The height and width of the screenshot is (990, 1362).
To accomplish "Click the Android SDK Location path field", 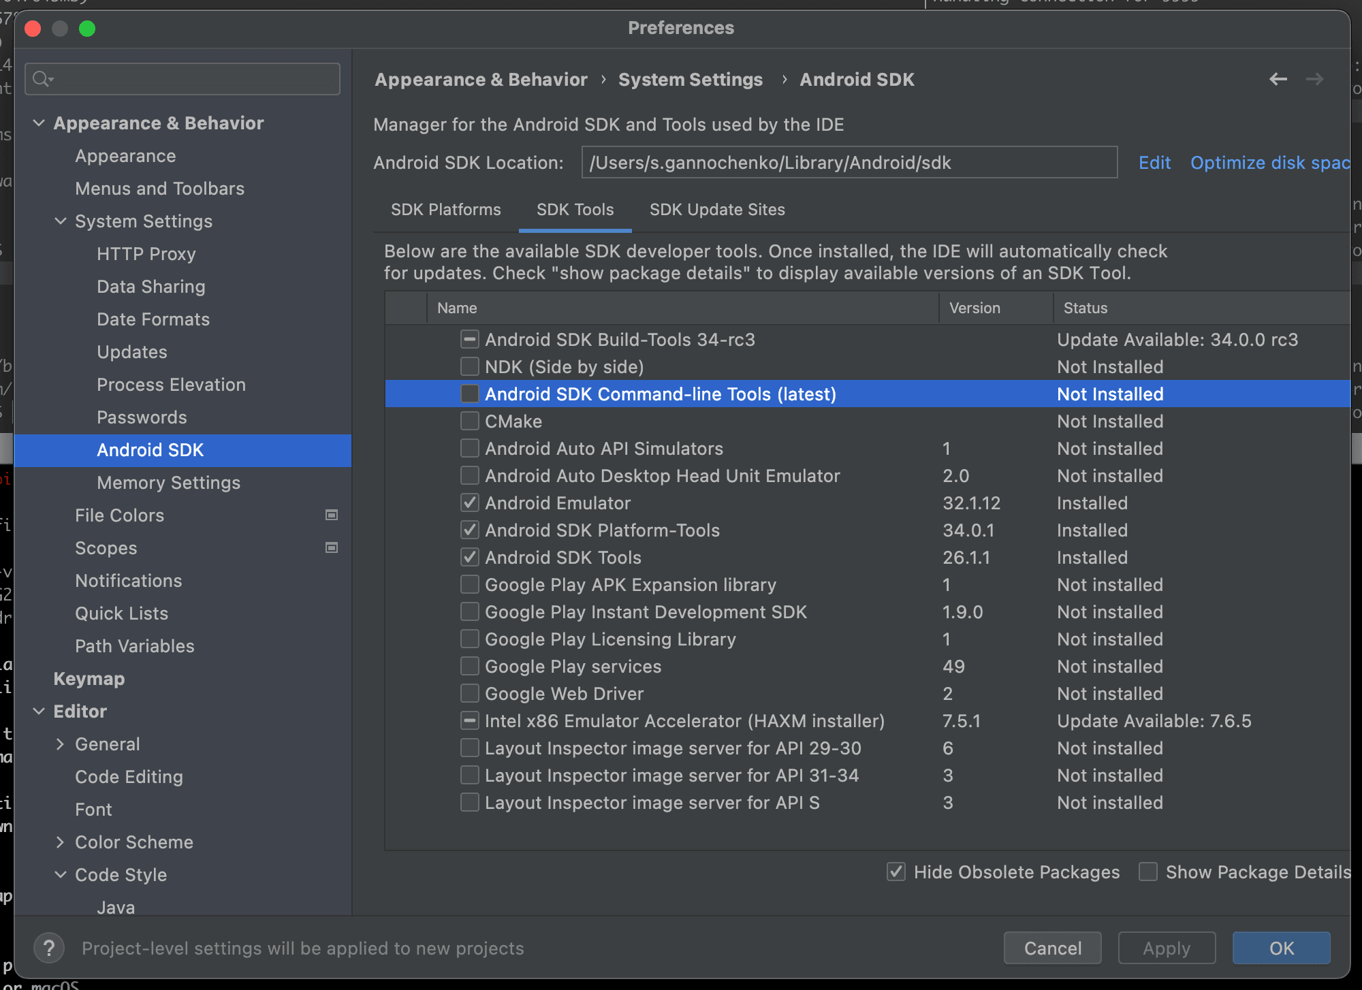I will tap(849, 163).
